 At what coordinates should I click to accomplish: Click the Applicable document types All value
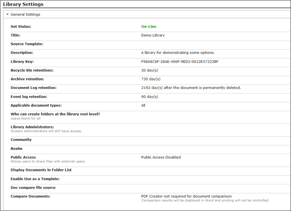[x=143, y=105]
